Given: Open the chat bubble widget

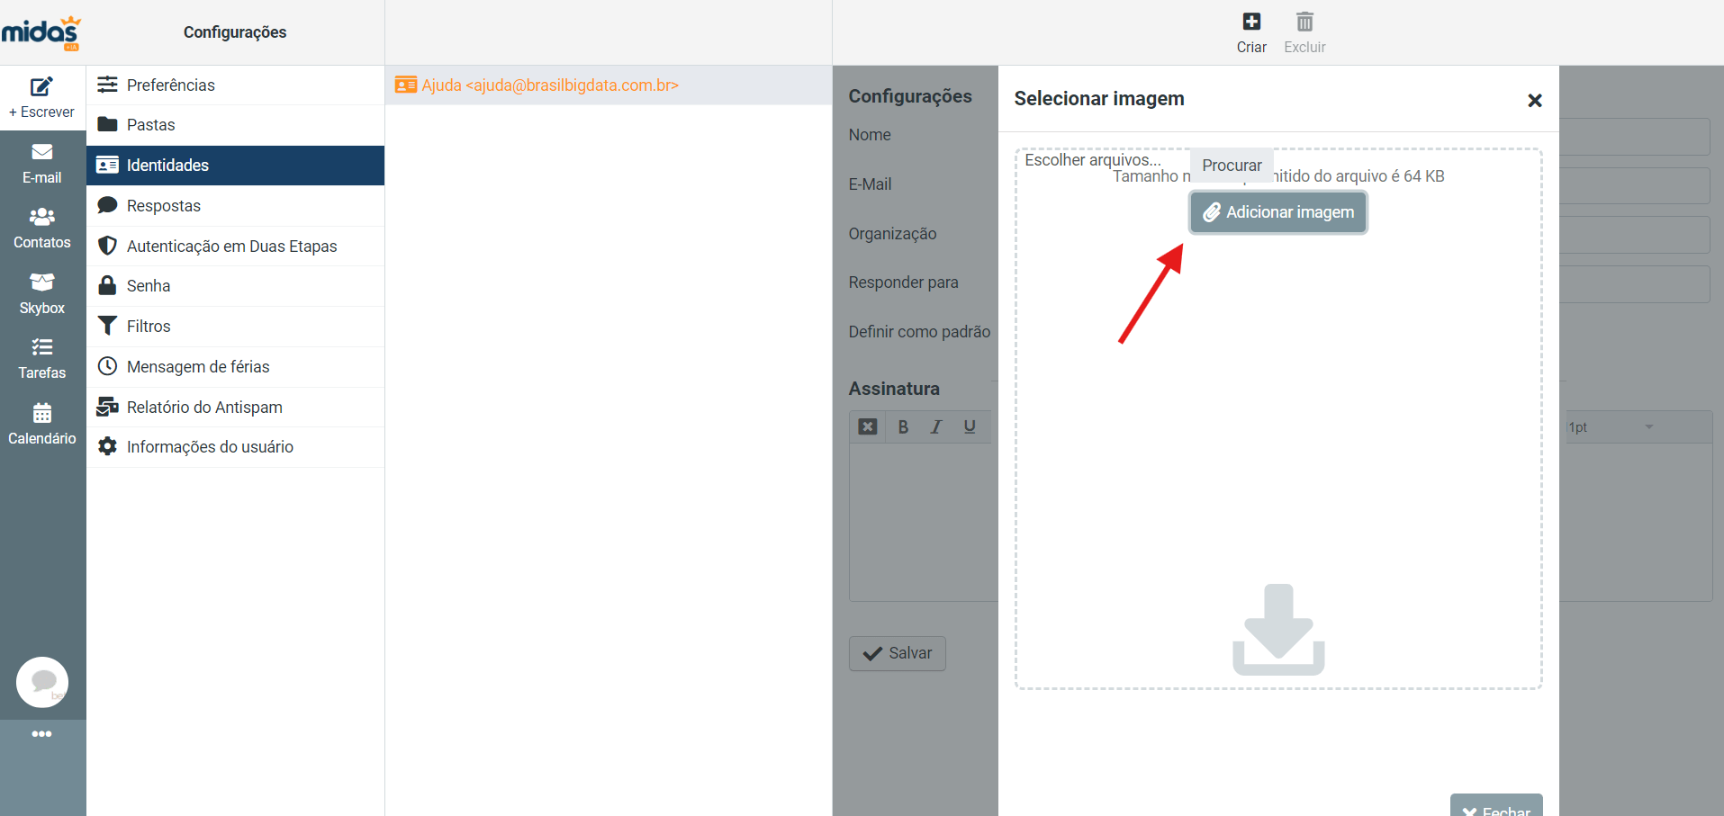Looking at the screenshot, I should (42, 682).
